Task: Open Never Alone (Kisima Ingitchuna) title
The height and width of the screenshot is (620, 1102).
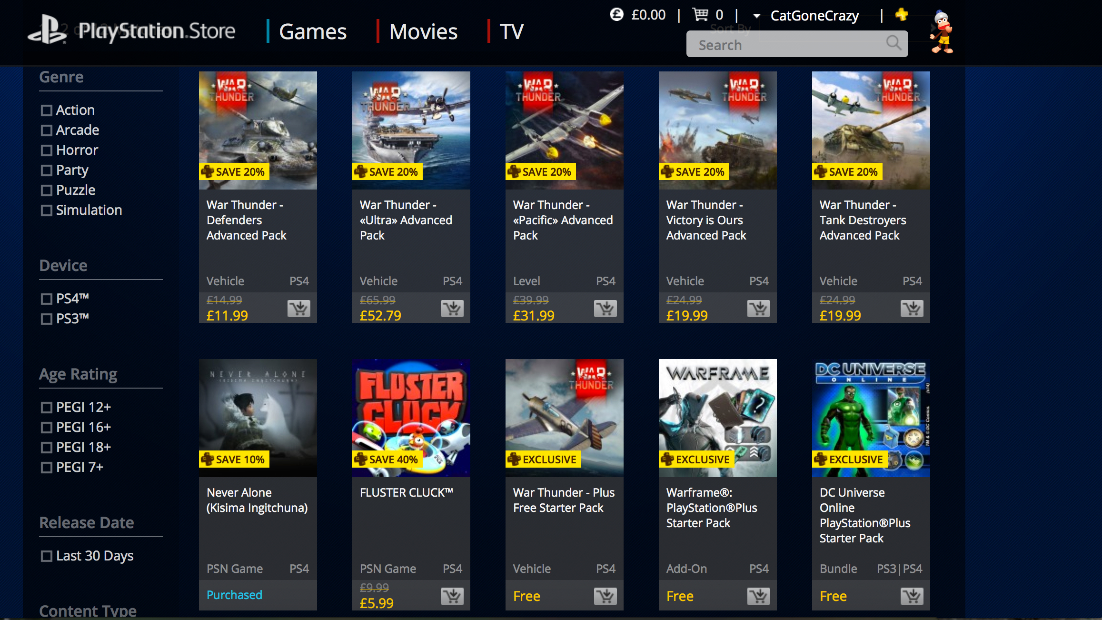Action: 257,500
